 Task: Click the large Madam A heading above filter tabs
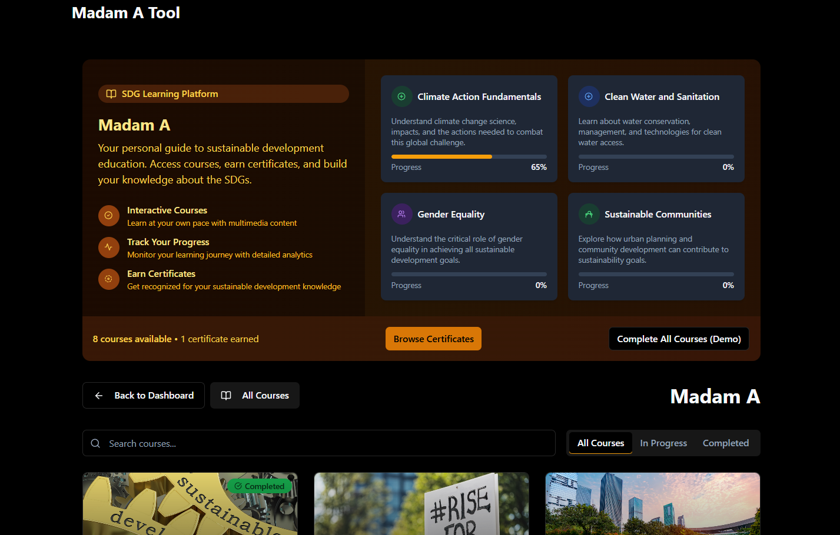coord(715,396)
